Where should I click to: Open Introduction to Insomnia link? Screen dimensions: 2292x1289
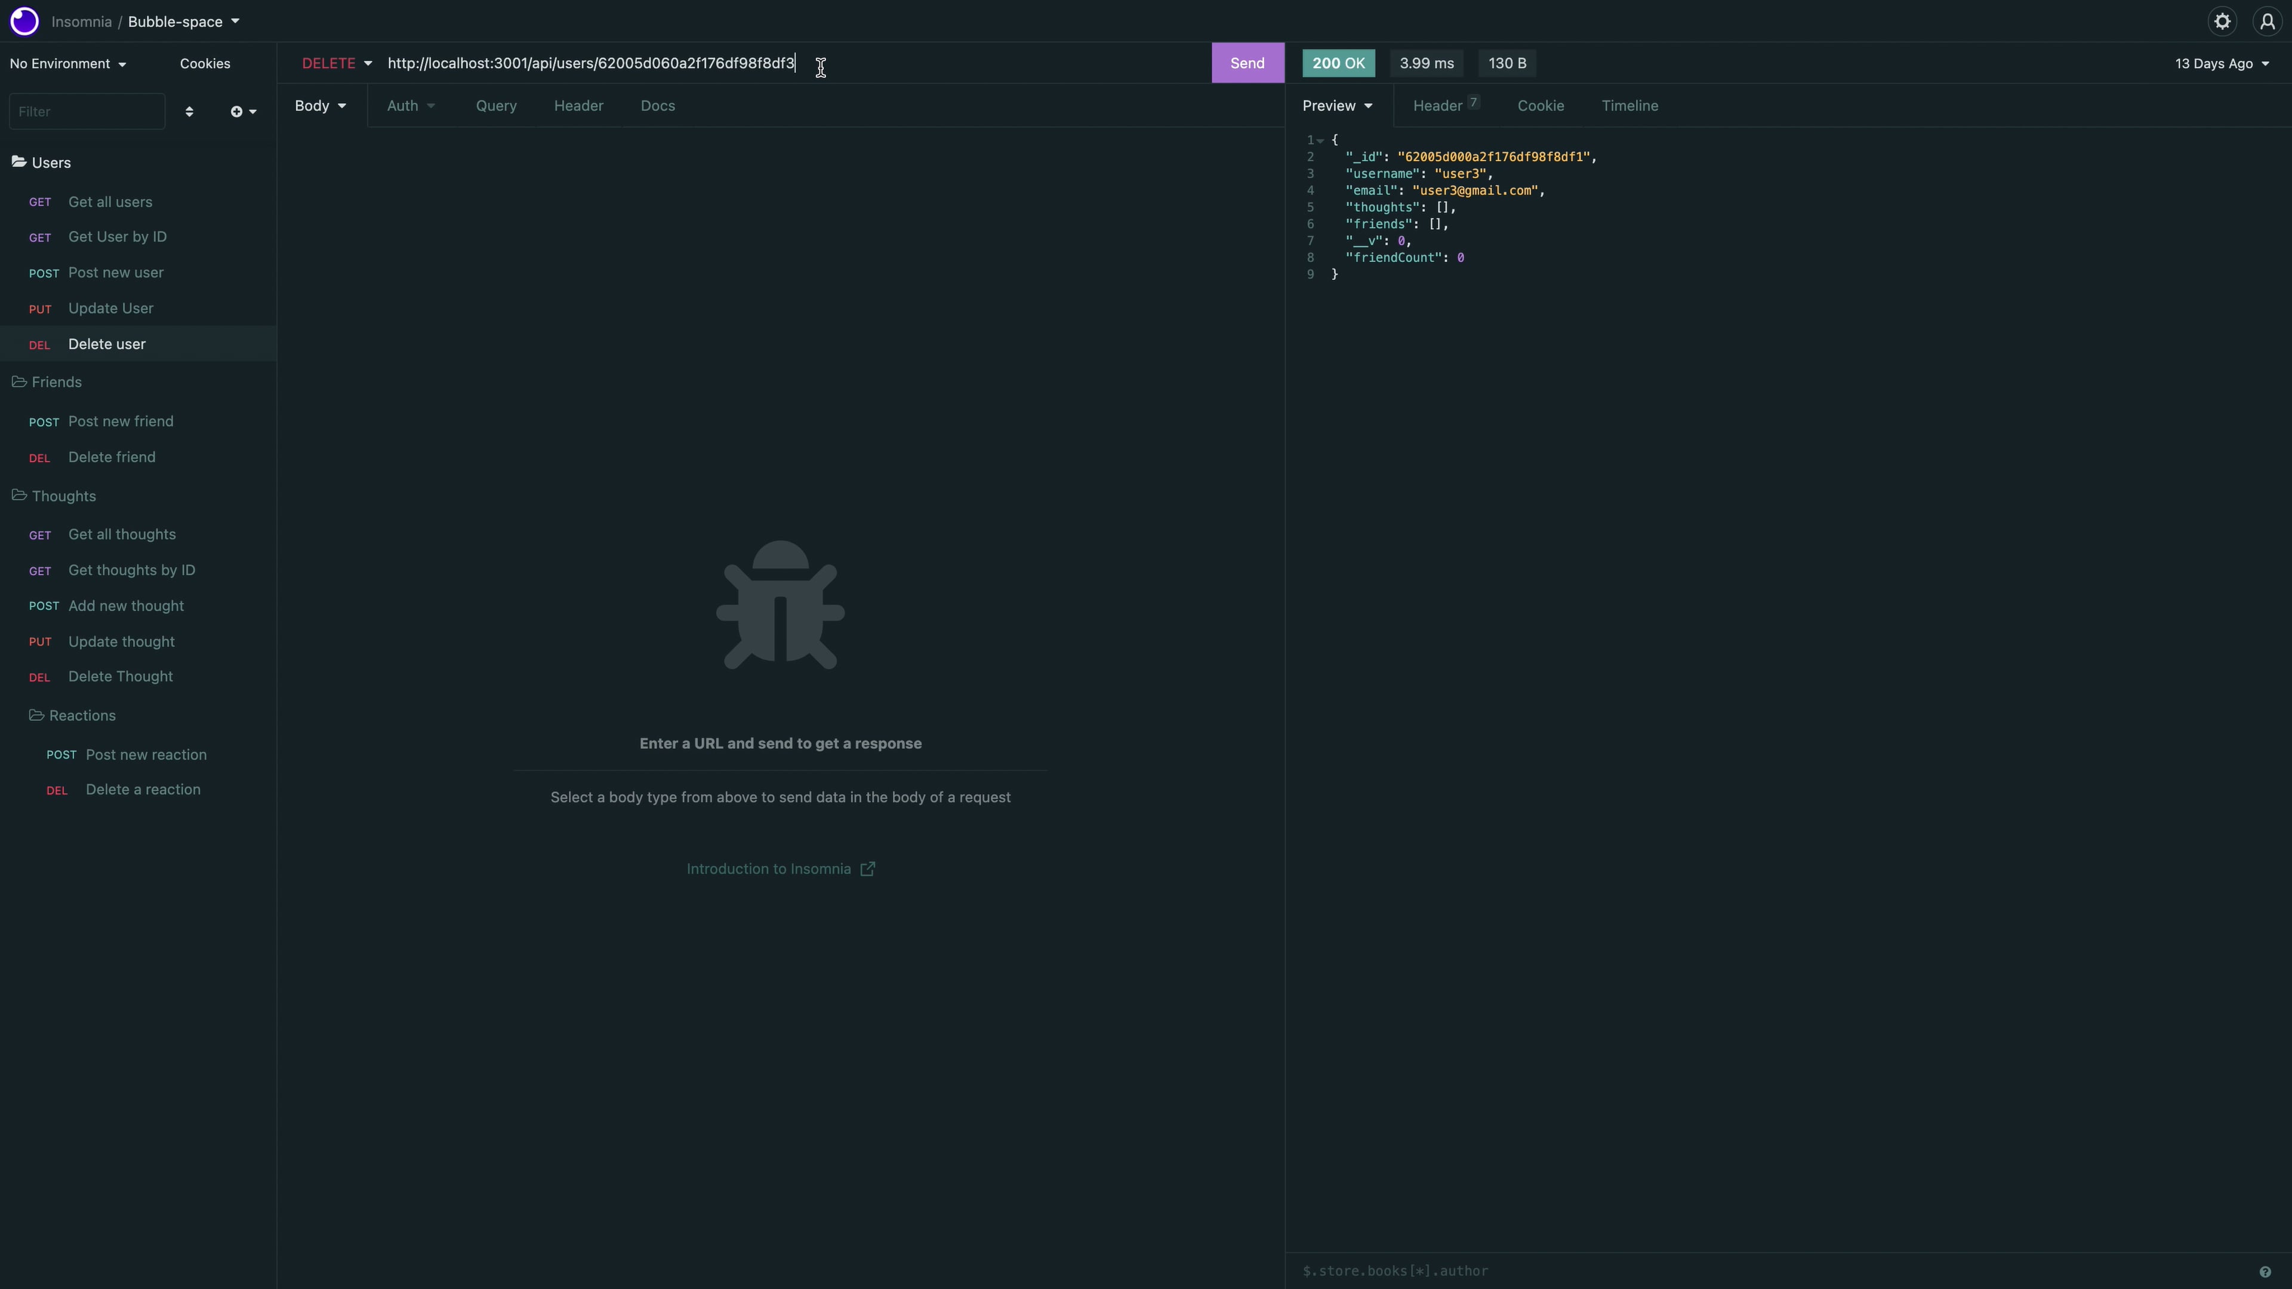[x=780, y=869]
